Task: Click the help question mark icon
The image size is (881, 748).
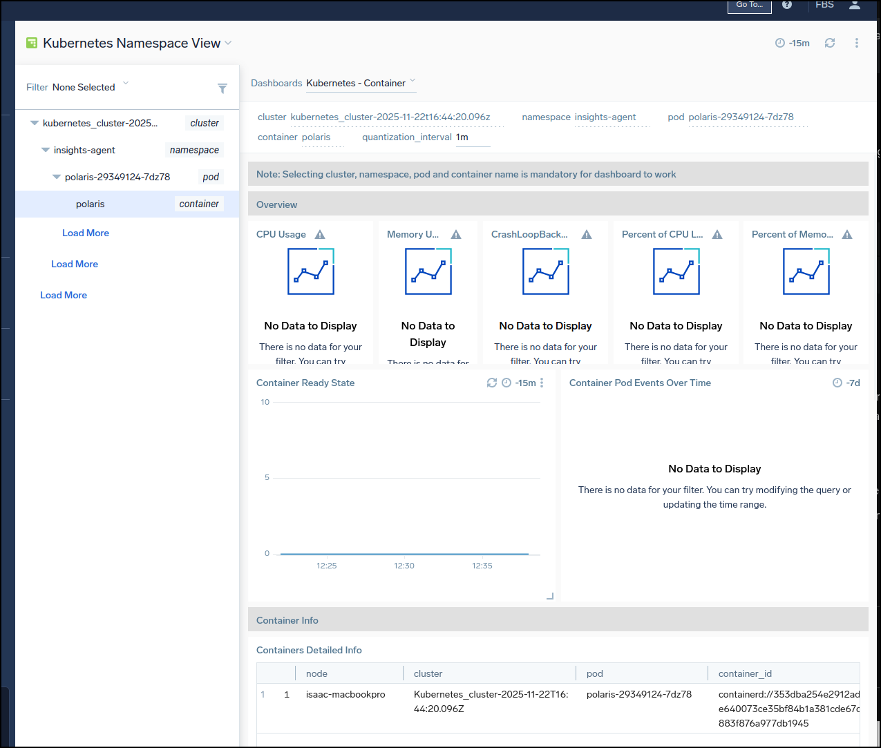Action: (x=786, y=5)
